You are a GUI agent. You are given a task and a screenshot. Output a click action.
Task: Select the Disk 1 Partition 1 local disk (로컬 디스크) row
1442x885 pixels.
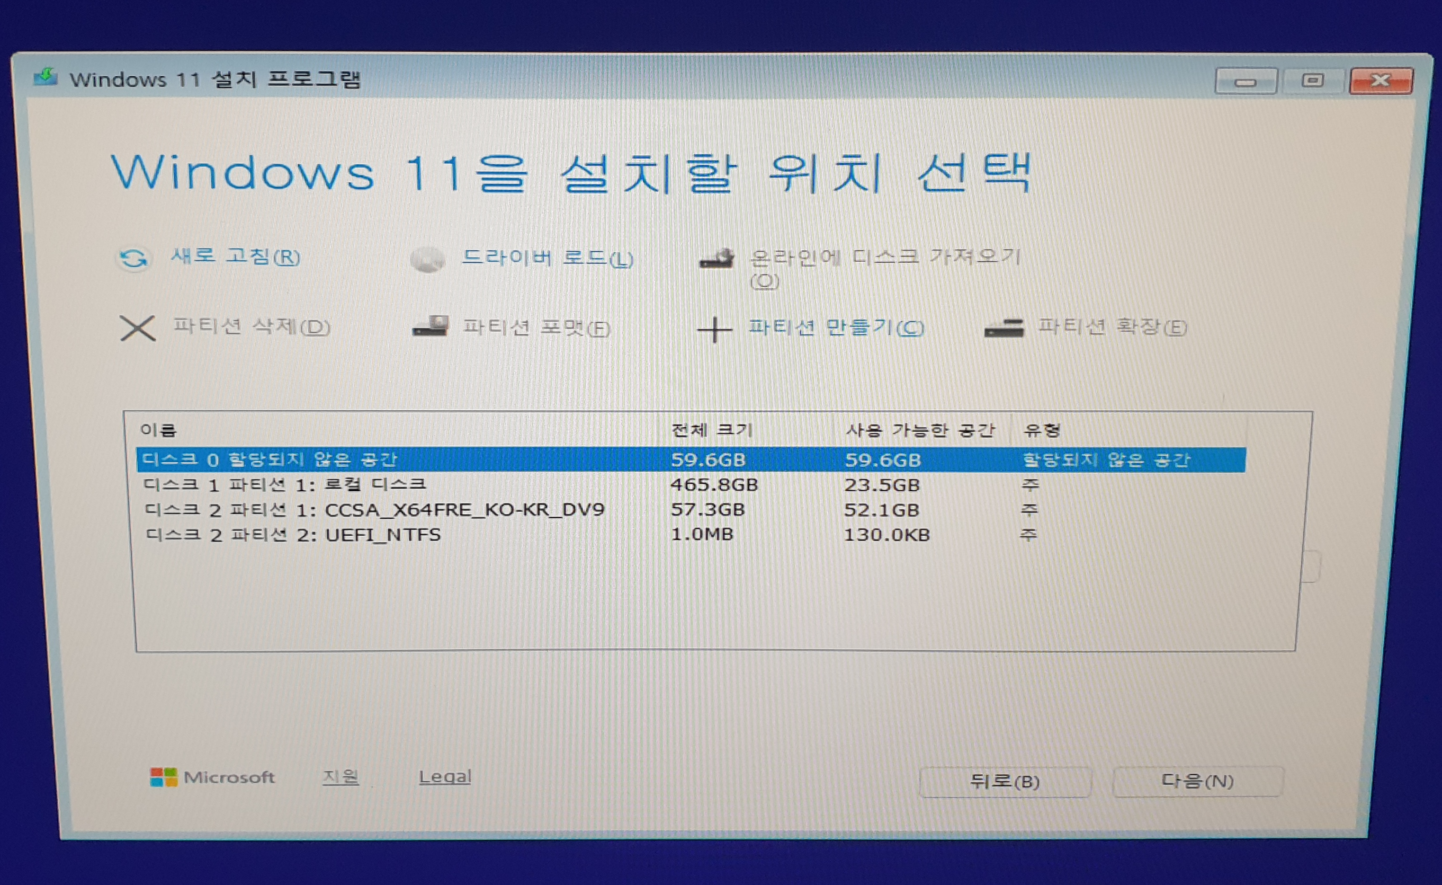pos(285,485)
